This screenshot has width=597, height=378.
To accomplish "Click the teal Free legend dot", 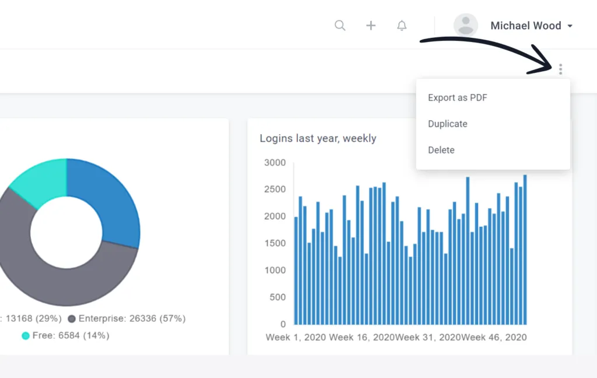I will point(26,335).
